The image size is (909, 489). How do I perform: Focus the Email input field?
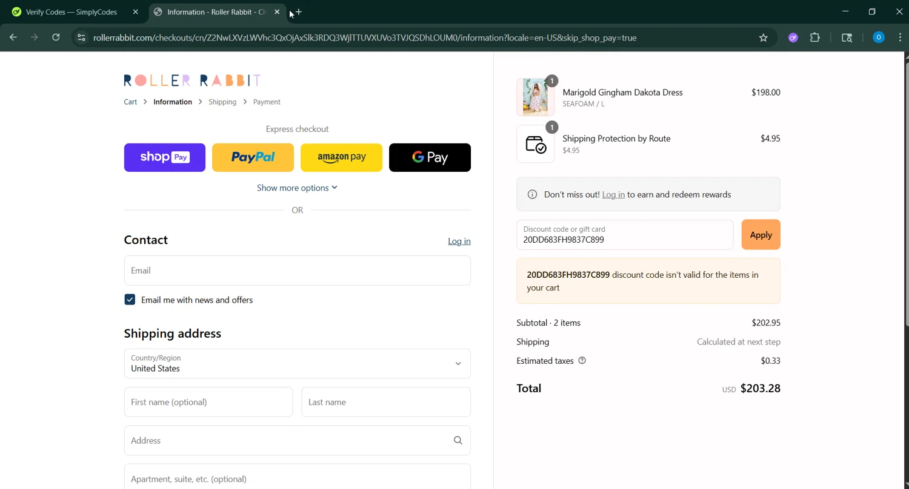pos(298,271)
